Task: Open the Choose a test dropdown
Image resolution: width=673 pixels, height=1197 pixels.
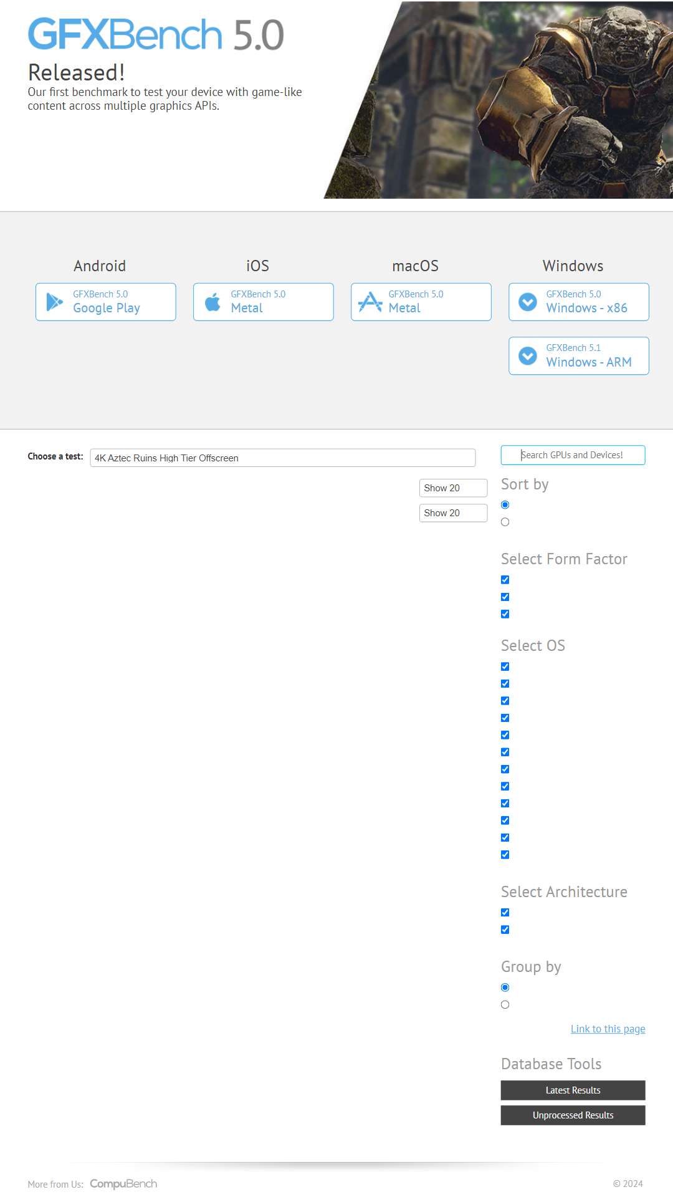Action: point(283,458)
